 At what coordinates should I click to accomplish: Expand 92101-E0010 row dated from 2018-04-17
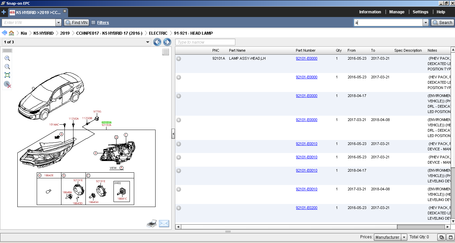pos(179,171)
